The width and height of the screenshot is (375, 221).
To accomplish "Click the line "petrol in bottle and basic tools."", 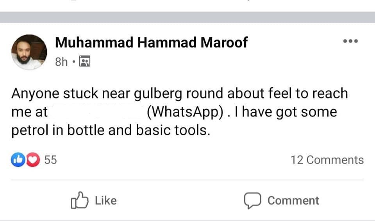I will [x=111, y=130].
